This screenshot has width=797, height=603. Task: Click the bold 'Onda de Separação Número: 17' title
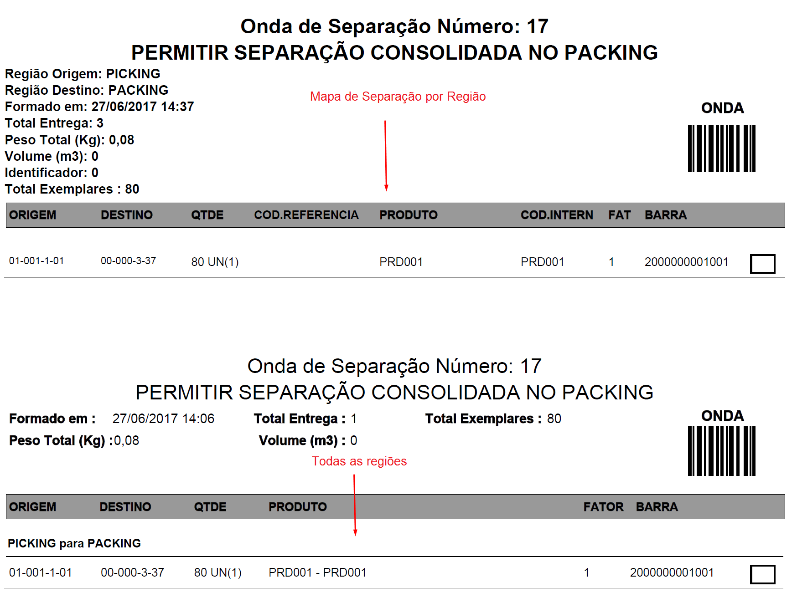click(x=394, y=26)
